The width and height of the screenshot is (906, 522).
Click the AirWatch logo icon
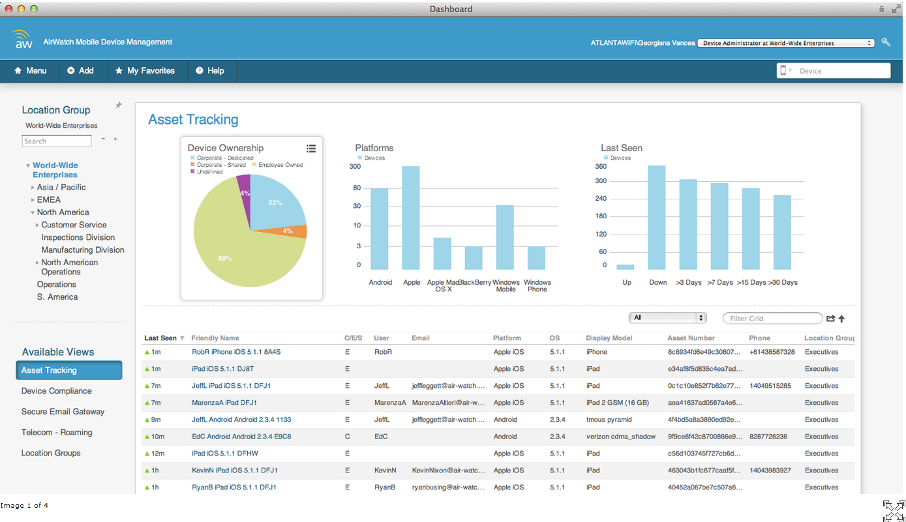[x=23, y=40]
